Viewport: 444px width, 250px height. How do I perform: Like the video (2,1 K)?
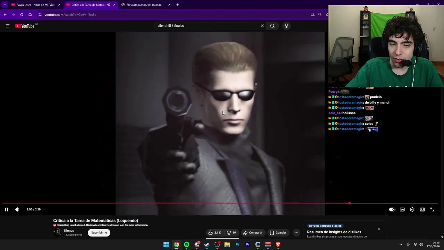point(215,233)
